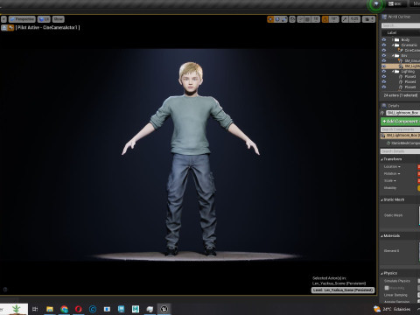Viewport: 420px width, 315px height.
Task: Click the Level: Lev_Yazkua_Scene (Persistent) button
Action: (343, 290)
